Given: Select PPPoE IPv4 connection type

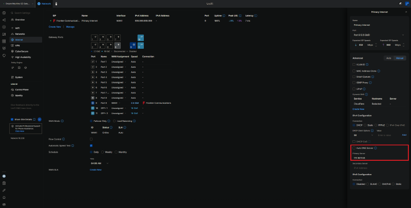Looking at the screenshot, I should (x=376, y=125).
